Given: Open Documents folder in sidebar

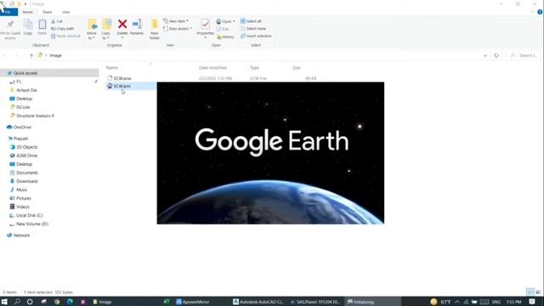Looking at the screenshot, I should coord(27,173).
